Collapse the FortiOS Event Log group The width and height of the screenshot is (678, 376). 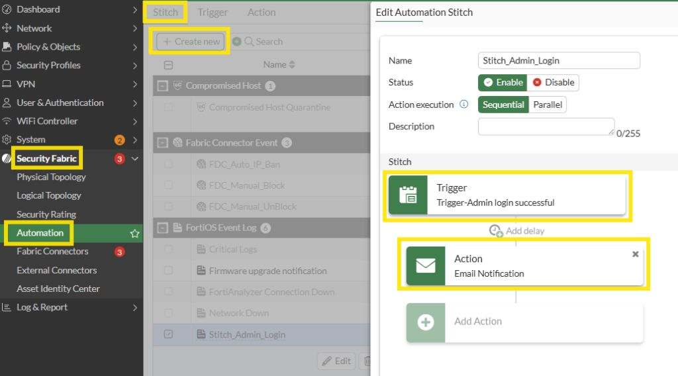click(x=163, y=228)
